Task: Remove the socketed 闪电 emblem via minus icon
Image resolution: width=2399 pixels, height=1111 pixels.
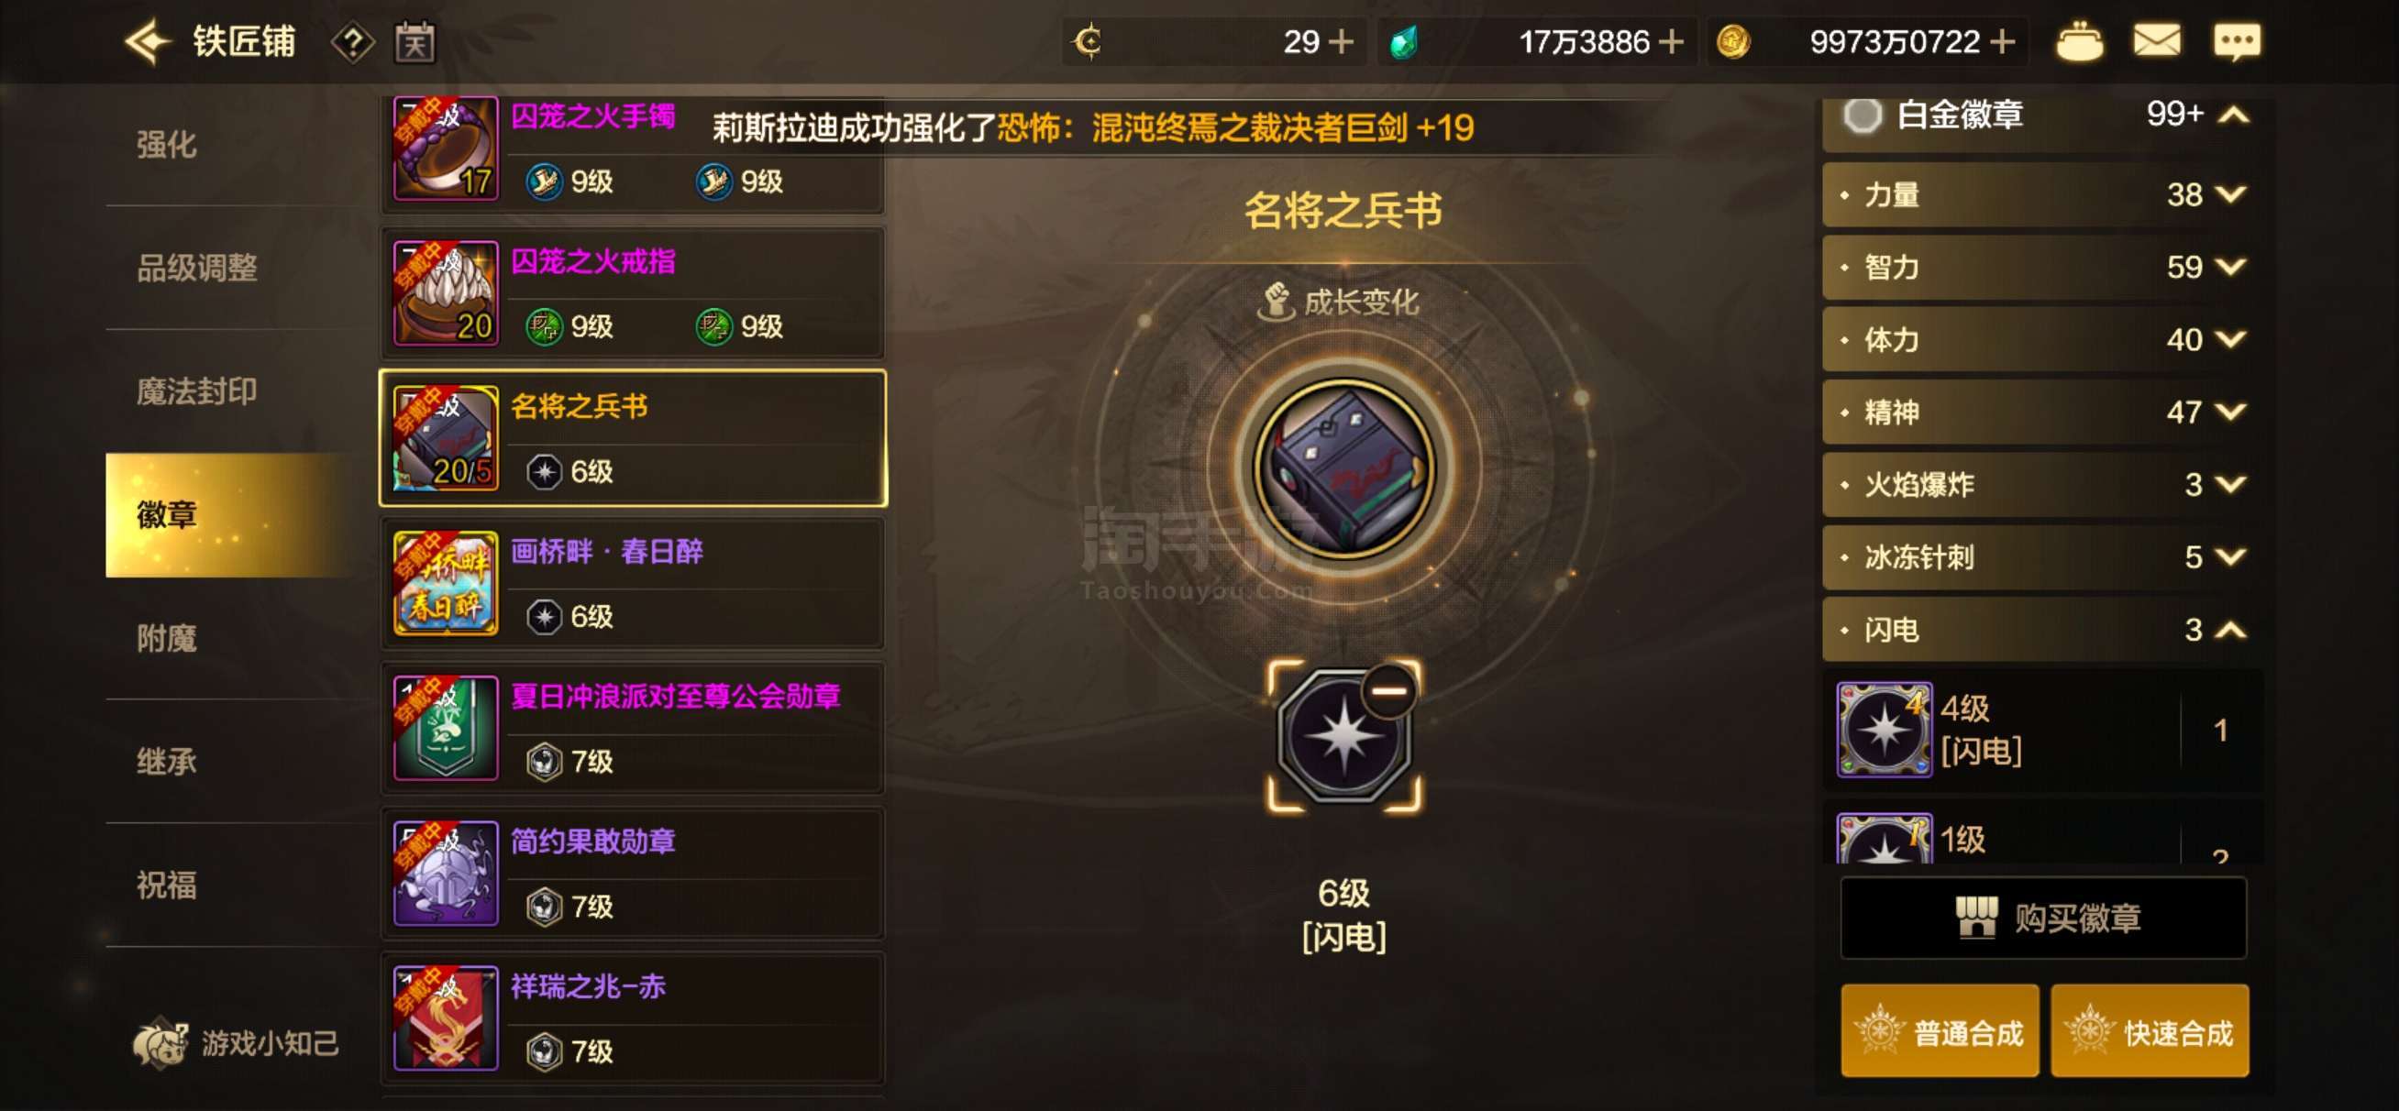Action: click(x=1388, y=690)
